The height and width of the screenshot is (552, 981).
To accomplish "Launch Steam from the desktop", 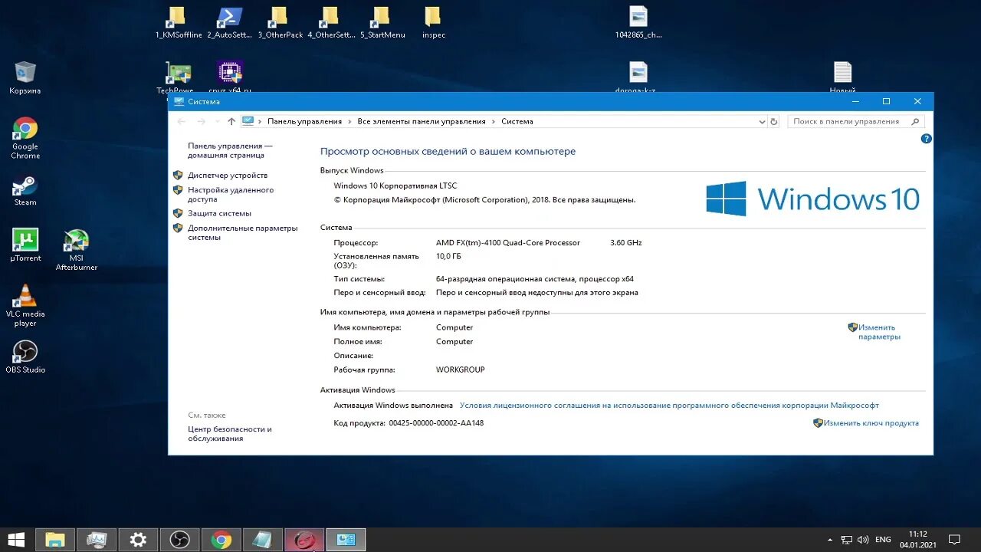I will pos(25,190).
